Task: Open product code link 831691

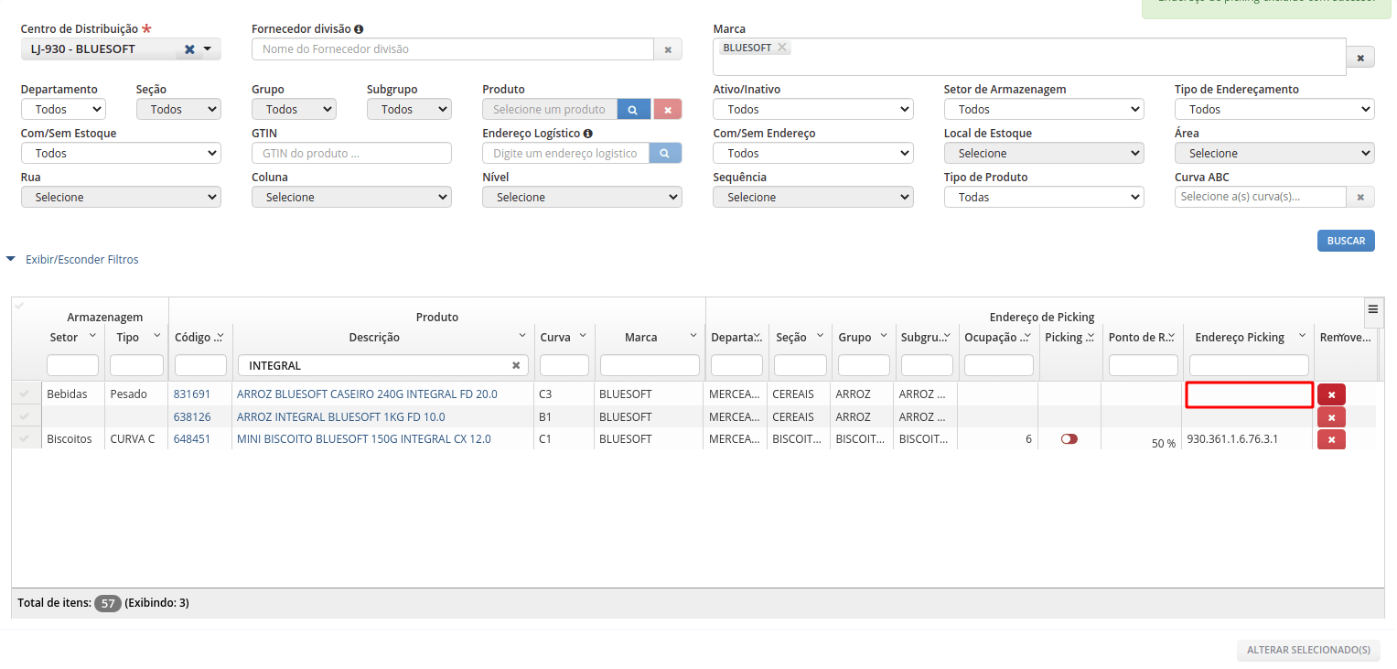Action: (x=192, y=394)
